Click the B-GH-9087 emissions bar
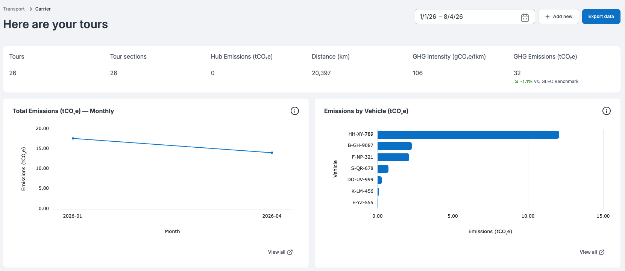This screenshot has height=271, width=625. point(394,146)
